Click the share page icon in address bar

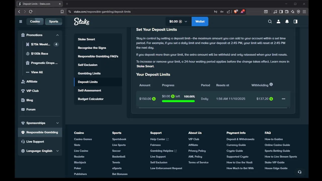tap(228, 12)
